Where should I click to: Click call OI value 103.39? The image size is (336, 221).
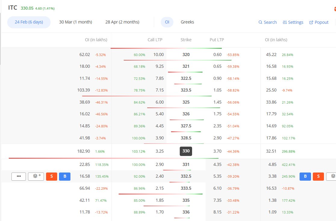(84, 90)
